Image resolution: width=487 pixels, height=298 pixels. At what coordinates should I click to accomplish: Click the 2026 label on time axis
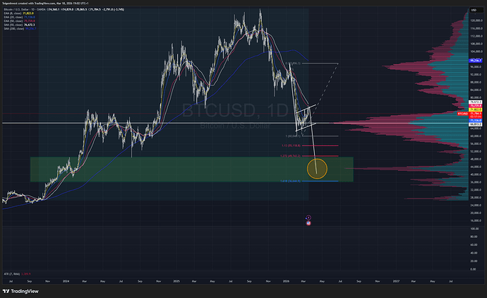(x=287, y=280)
